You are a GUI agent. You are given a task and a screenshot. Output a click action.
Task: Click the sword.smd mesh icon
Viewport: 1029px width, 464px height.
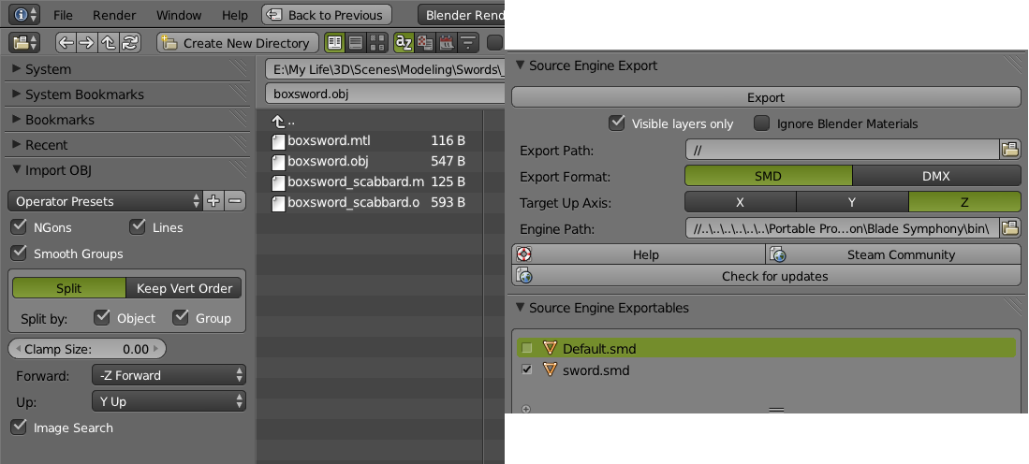click(x=550, y=370)
